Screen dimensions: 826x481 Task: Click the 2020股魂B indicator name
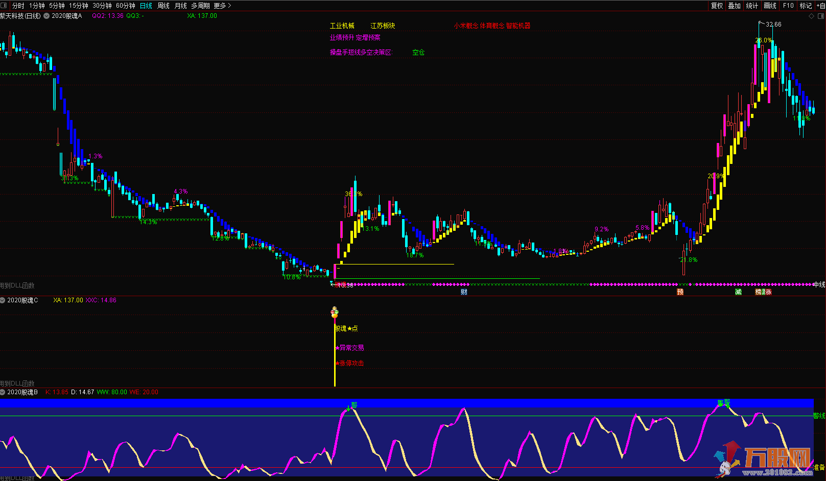[x=22, y=392]
